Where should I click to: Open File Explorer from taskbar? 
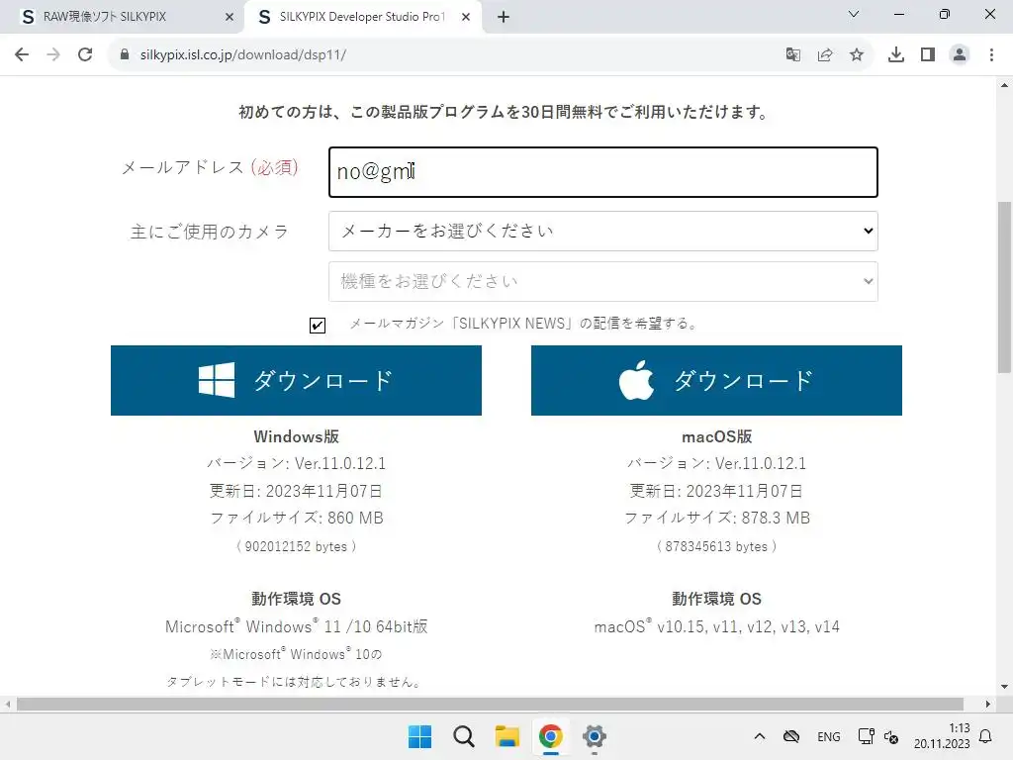coord(507,736)
